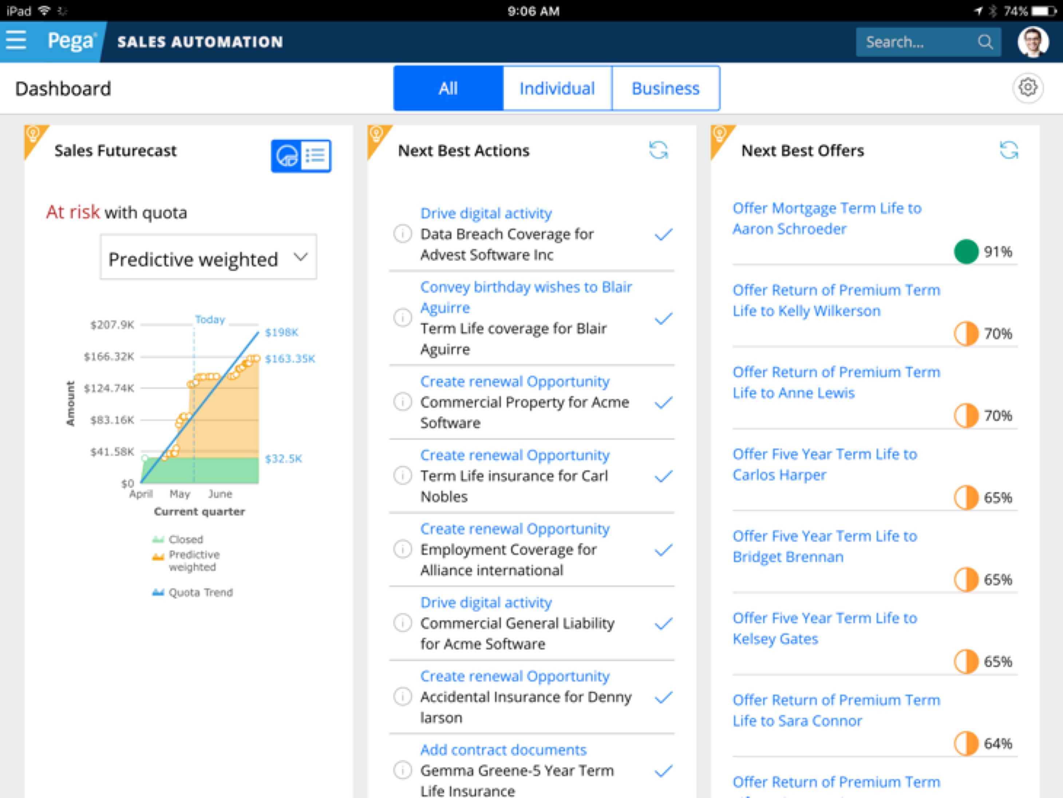Select the Individual tab
Viewport: 1063px width, 798px height.
(557, 88)
